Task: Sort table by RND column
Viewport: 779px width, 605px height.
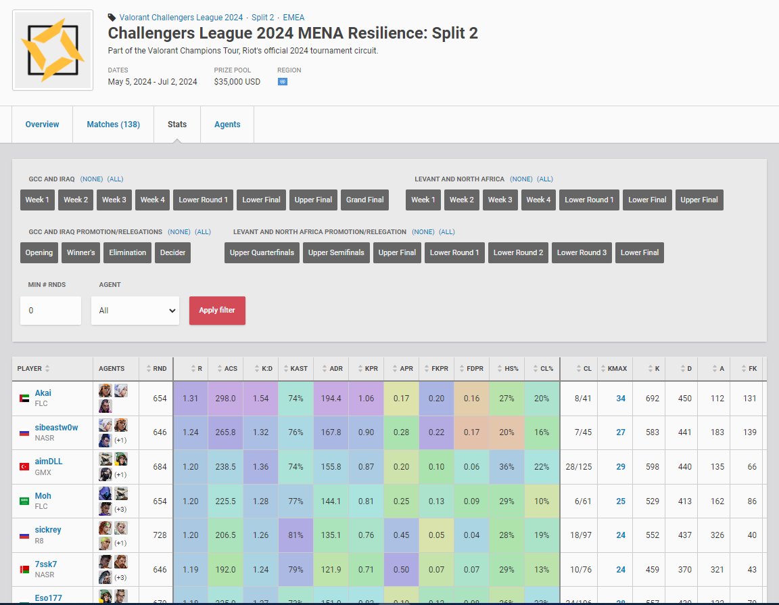Action: coord(156,368)
